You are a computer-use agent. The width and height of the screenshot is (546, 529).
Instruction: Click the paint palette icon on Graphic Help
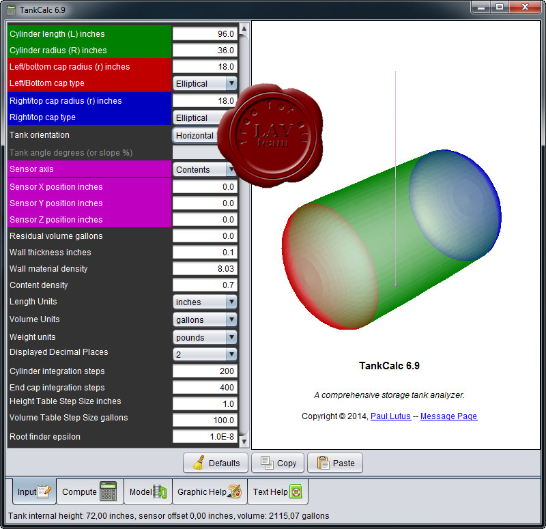tap(234, 491)
